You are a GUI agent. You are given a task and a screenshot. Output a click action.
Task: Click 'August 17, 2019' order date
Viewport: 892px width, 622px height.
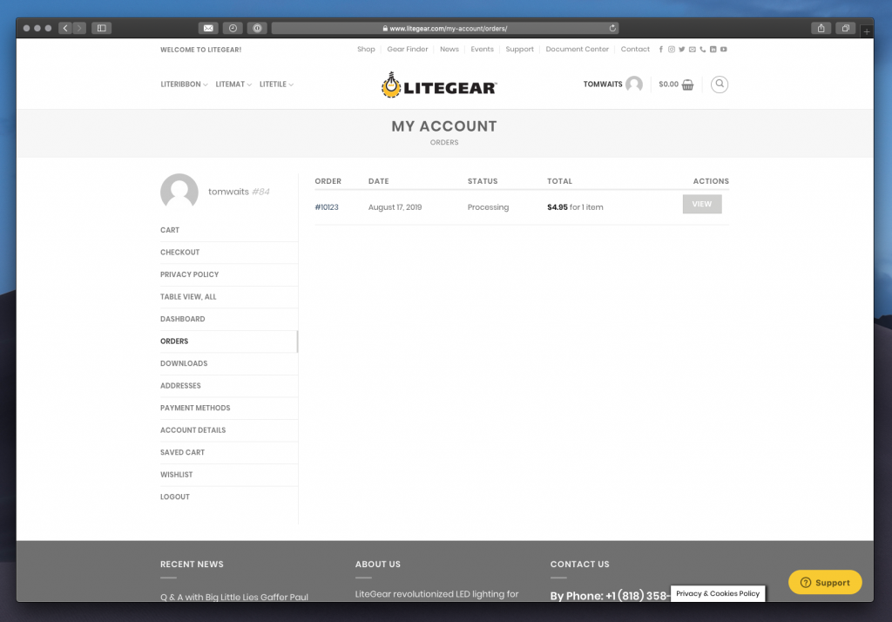[x=395, y=207]
